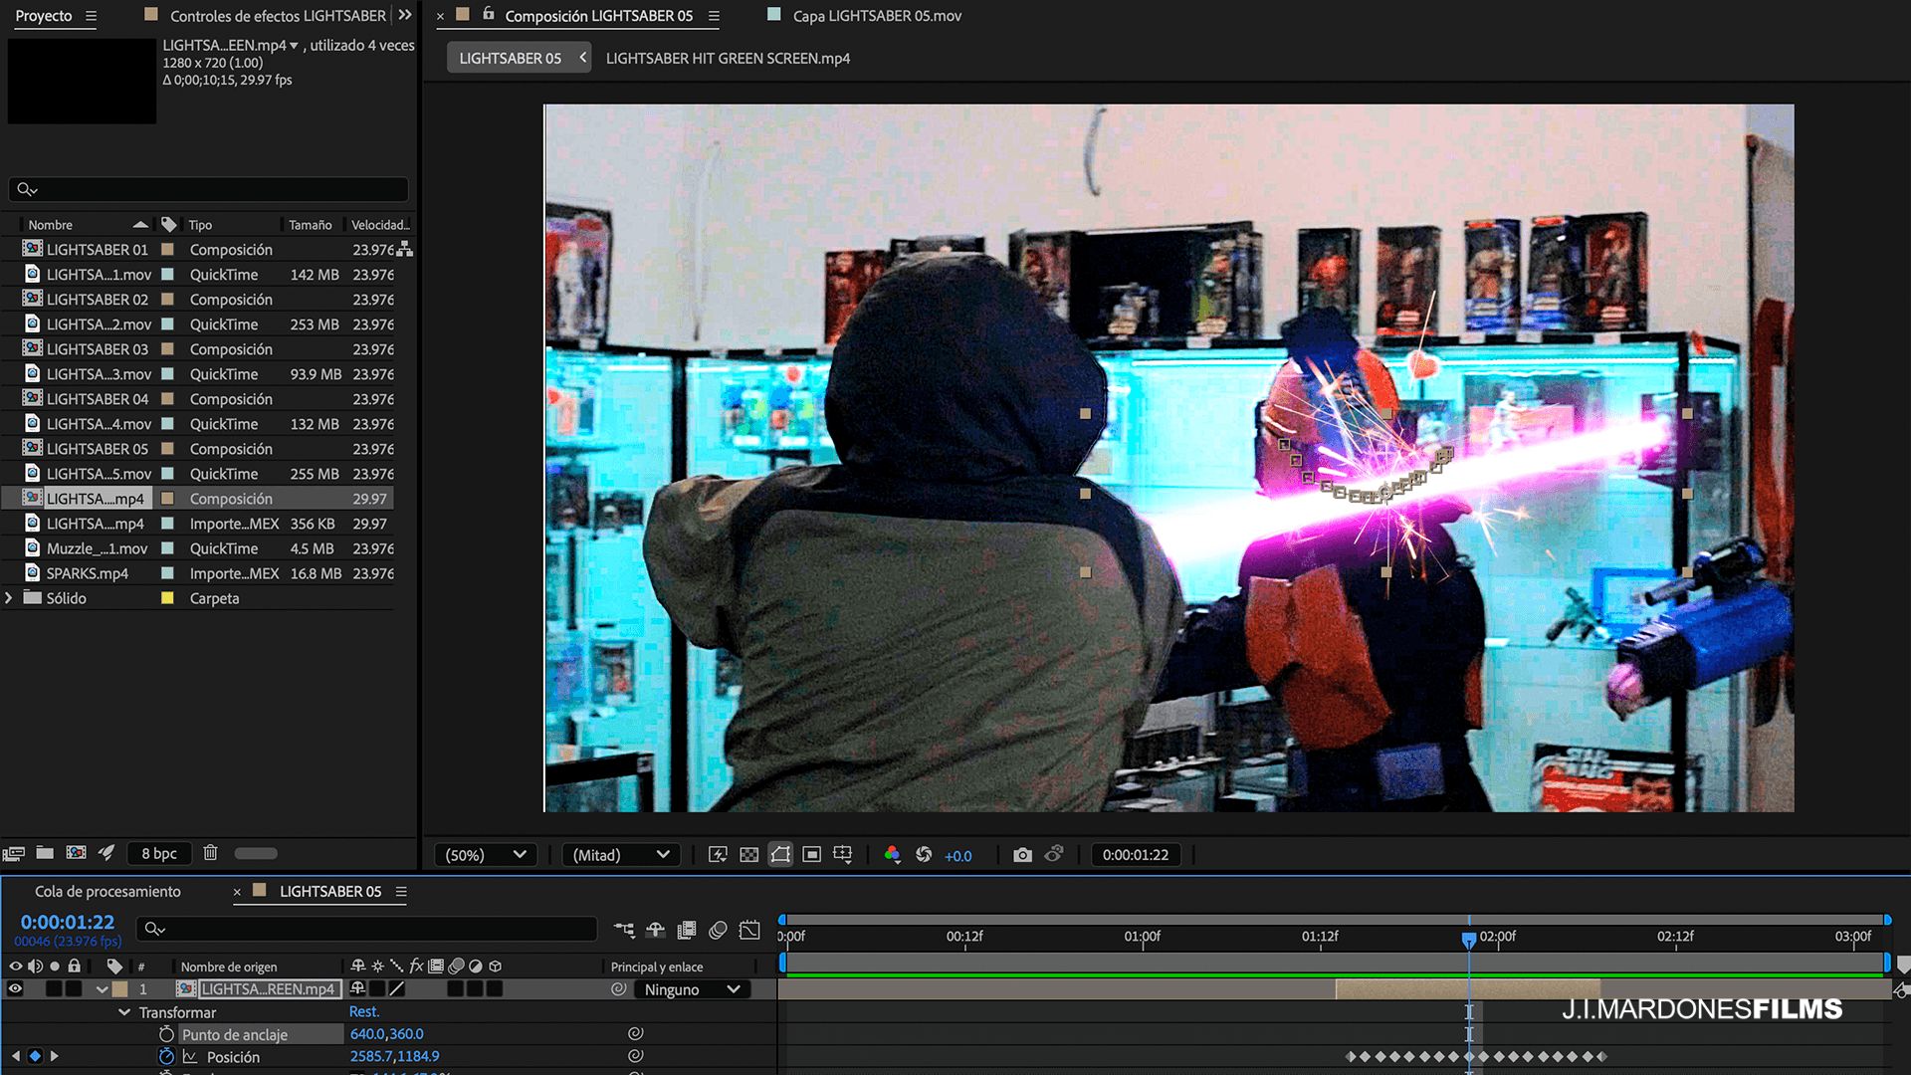Toggle mask and shape path visibility
Viewport: 1911px width, 1075px height.
[x=780, y=855]
